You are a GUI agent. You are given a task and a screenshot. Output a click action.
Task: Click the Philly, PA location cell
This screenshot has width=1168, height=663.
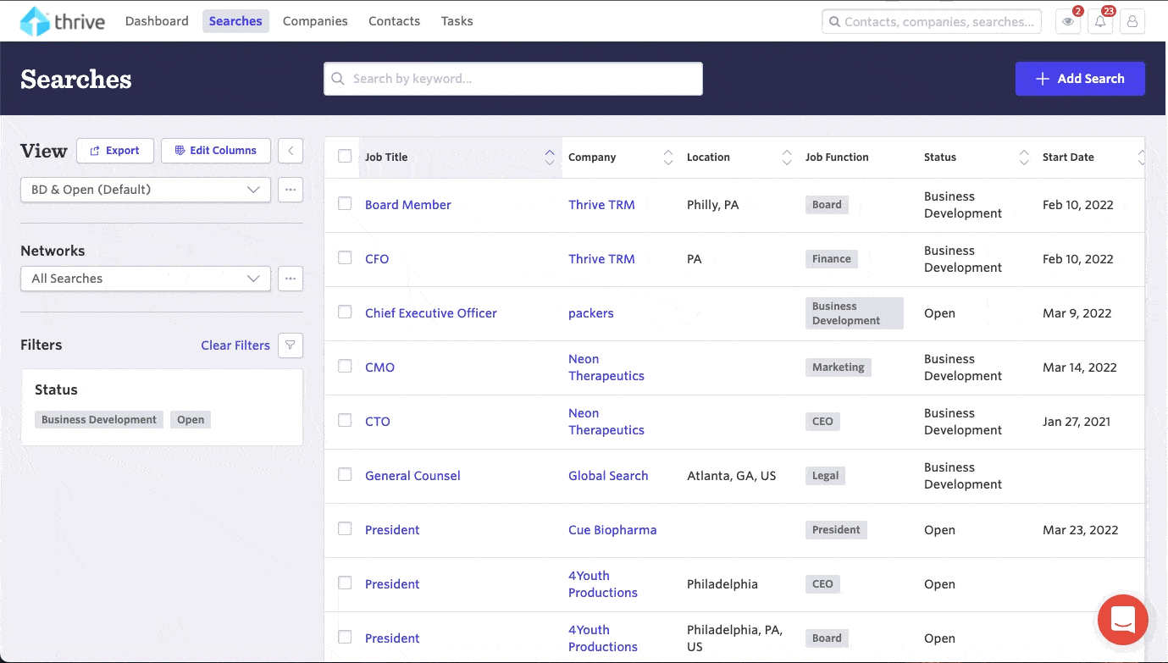tap(713, 205)
